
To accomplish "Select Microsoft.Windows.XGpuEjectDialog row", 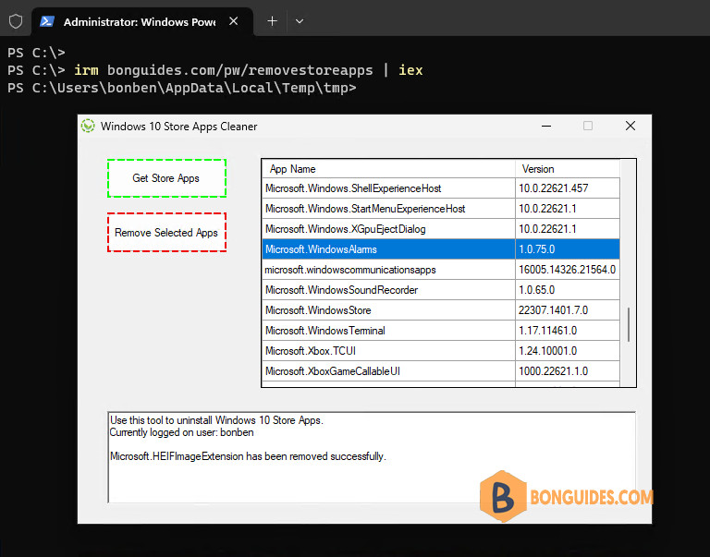I will pyautogui.click(x=441, y=229).
